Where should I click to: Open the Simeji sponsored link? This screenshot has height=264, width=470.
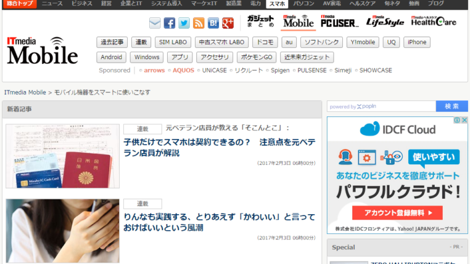click(343, 70)
